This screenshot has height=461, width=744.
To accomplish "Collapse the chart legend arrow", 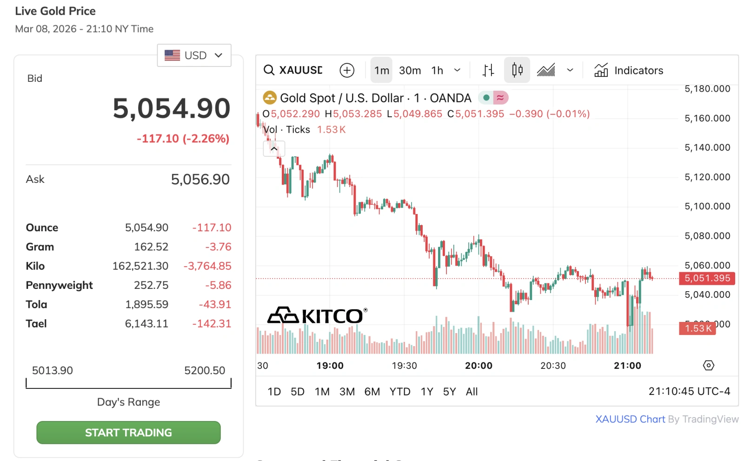I will (274, 149).
